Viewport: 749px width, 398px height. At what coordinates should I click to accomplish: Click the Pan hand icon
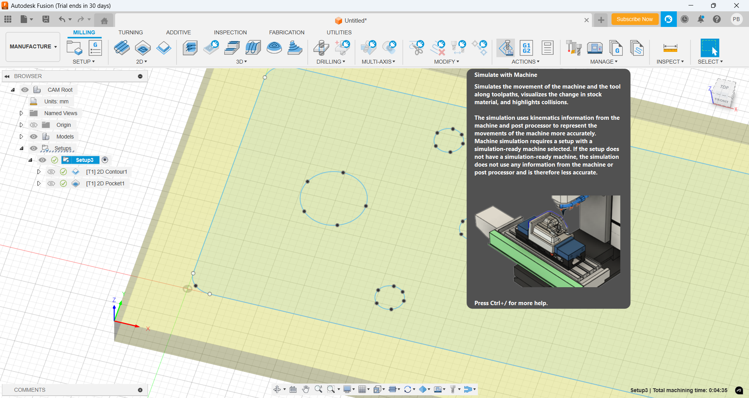tap(305, 389)
